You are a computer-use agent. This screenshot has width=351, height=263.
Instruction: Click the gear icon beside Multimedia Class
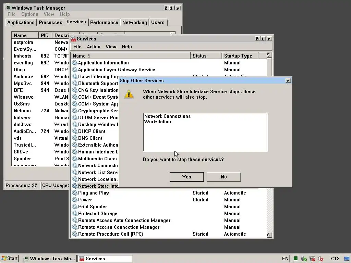pos(74,159)
